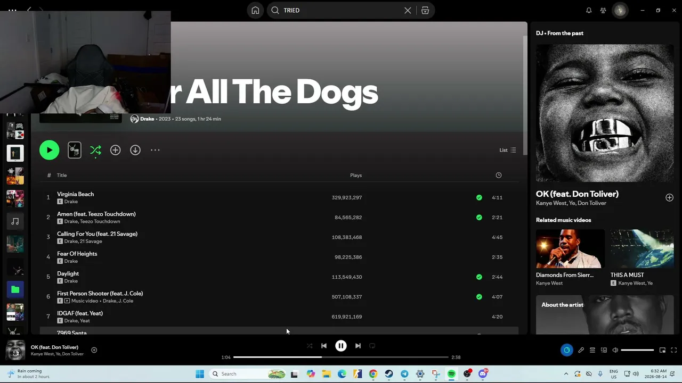Open the Browse icon beside search
This screenshot has height=383, width=682.
425,10
